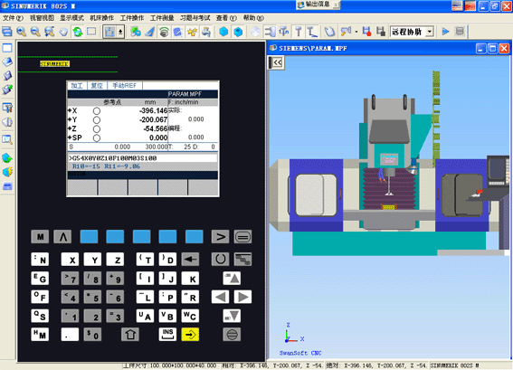Open the 工件测量 menu
This screenshot has height=370, width=513.
tap(162, 18)
